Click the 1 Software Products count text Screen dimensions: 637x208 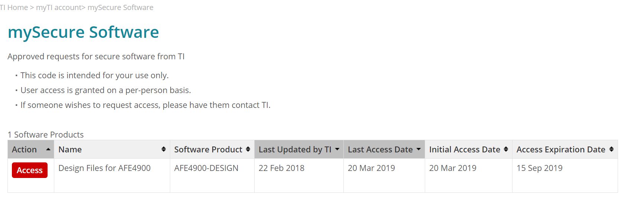46,135
